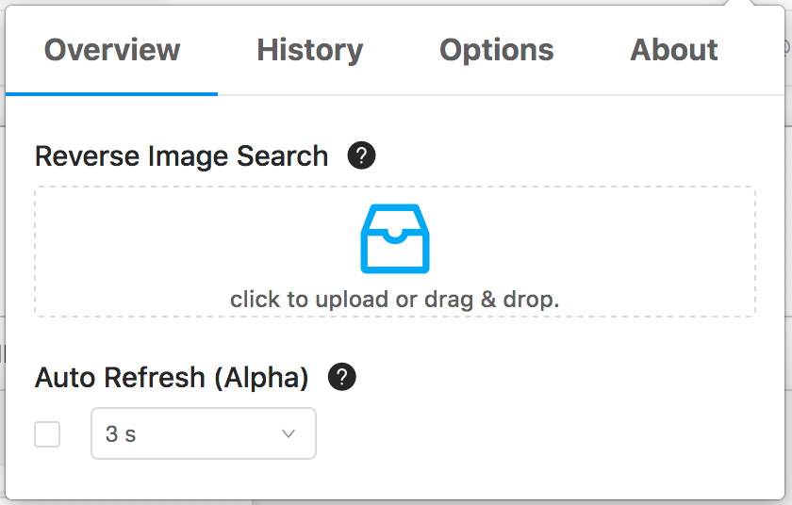Click the Auto Refresh help question mark
The image size is (792, 505).
click(342, 377)
